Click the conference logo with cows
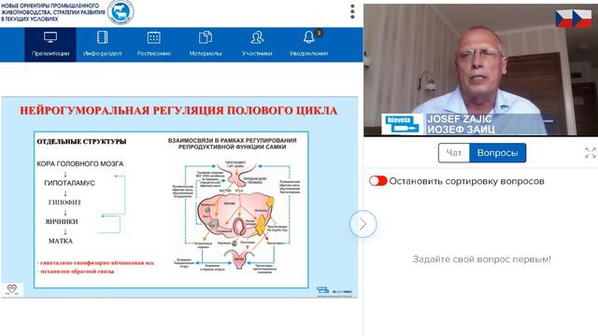This screenshot has width=598, height=336. (x=121, y=12)
